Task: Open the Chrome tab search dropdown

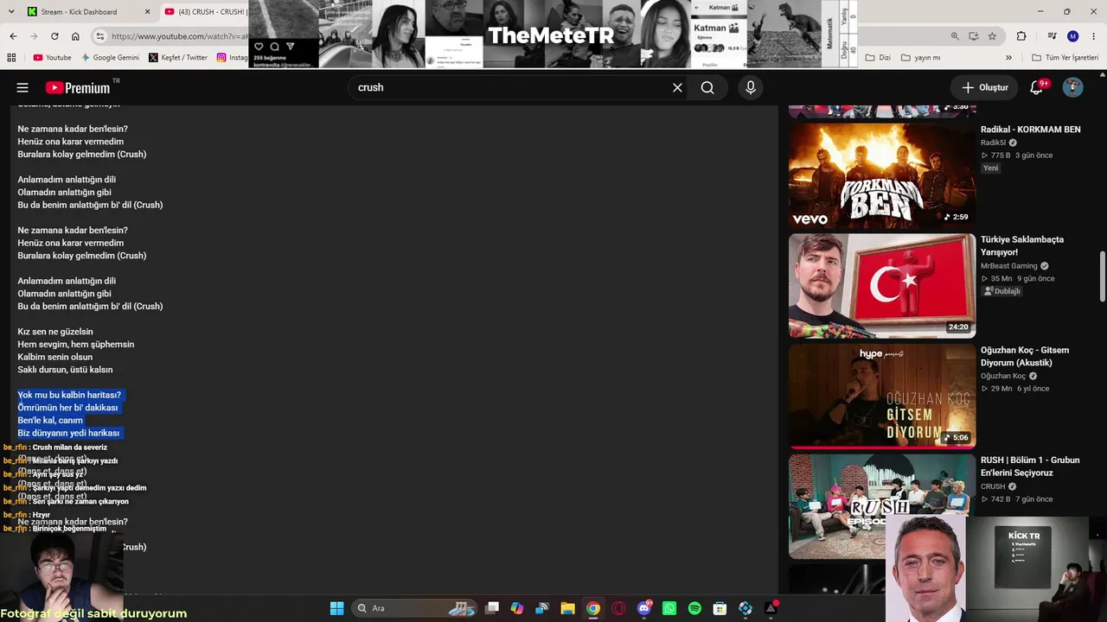Action: (x=10, y=11)
